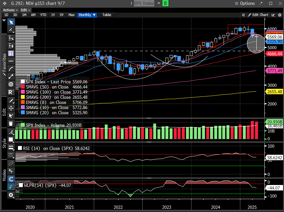Click the pop-out arrow icon

point(261,3)
